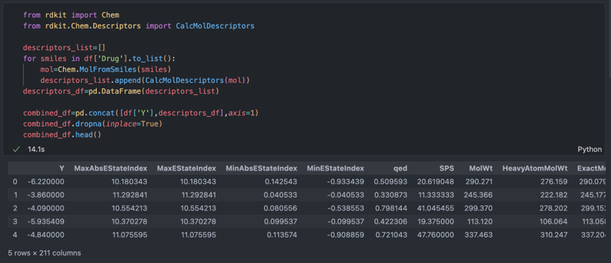Click the 'mol=Chem.MolFromSmiles(smiles)' code line

click(x=106, y=70)
